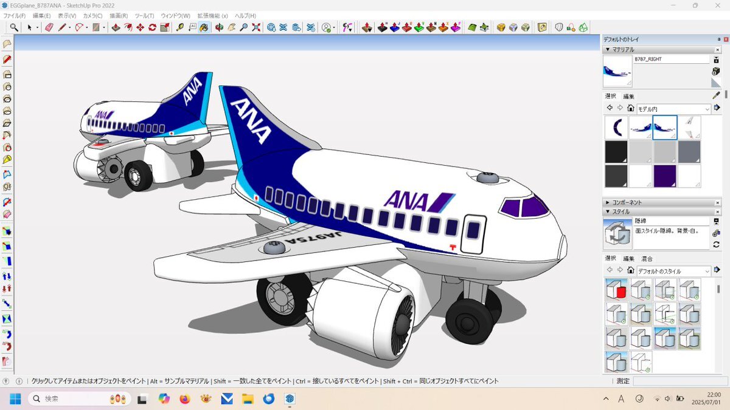Screen dimensions: 730x410
Task: Pick the black material swatch
Action: coord(616,152)
